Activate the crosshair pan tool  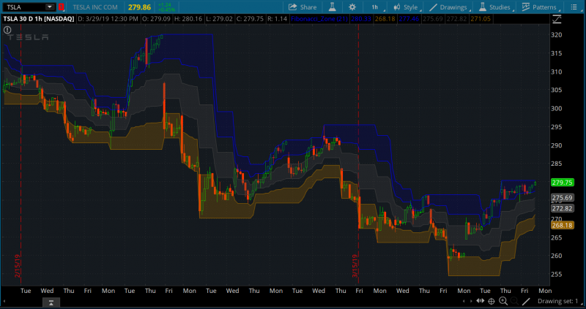492,301
